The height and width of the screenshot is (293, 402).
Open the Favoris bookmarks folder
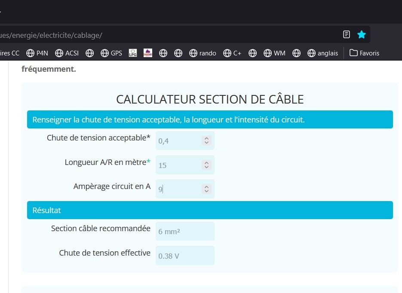tap(364, 53)
